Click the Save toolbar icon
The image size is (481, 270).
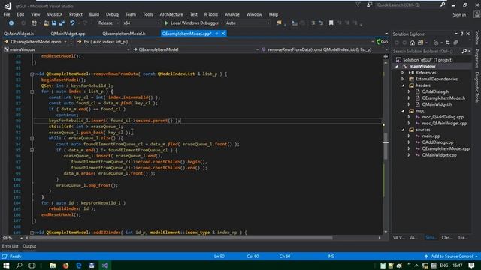coord(54,23)
